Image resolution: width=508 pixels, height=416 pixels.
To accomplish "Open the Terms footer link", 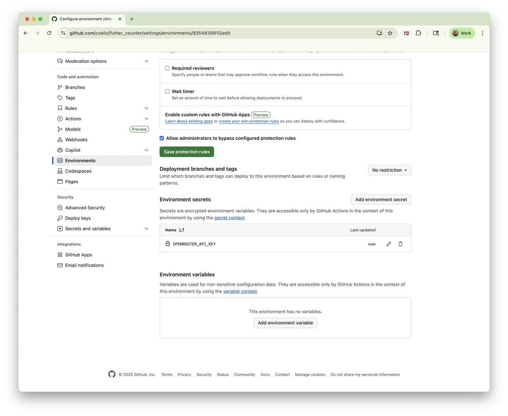I will [167, 375].
